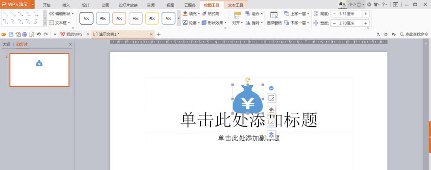The image size is (431, 170).
Task: Expand the Group (组合) dropdown
Action: (262, 13)
